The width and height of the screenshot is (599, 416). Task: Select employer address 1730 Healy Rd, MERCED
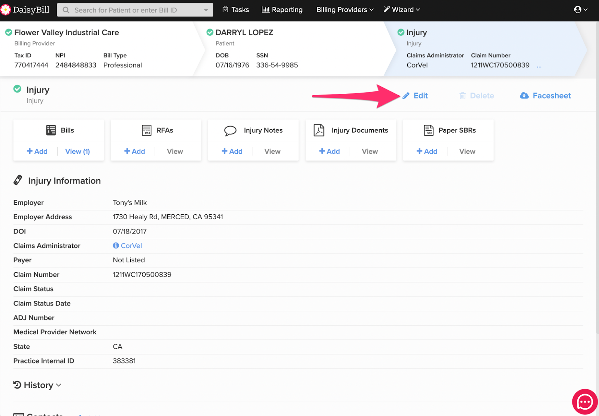168,217
